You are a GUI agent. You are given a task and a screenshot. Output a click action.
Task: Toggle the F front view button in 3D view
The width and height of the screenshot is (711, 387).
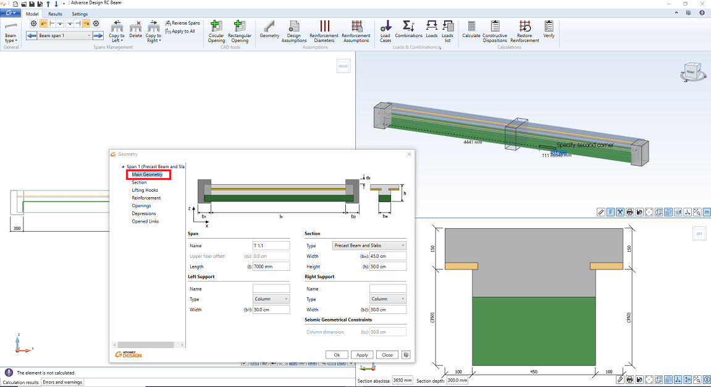tap(610, 212)
